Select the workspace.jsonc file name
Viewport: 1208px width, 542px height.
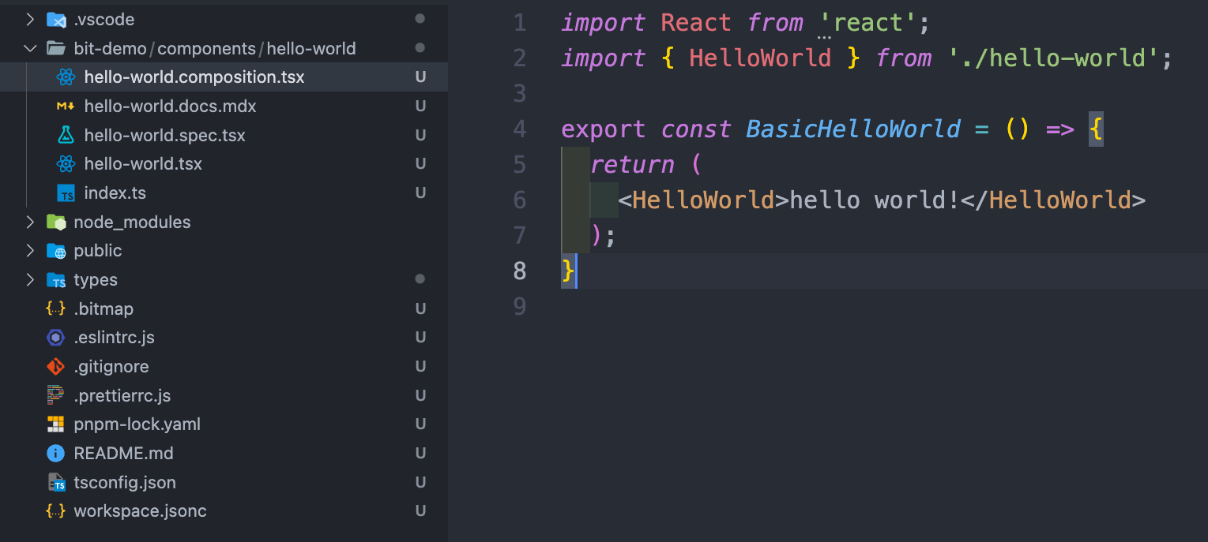[x=141, y=511]
